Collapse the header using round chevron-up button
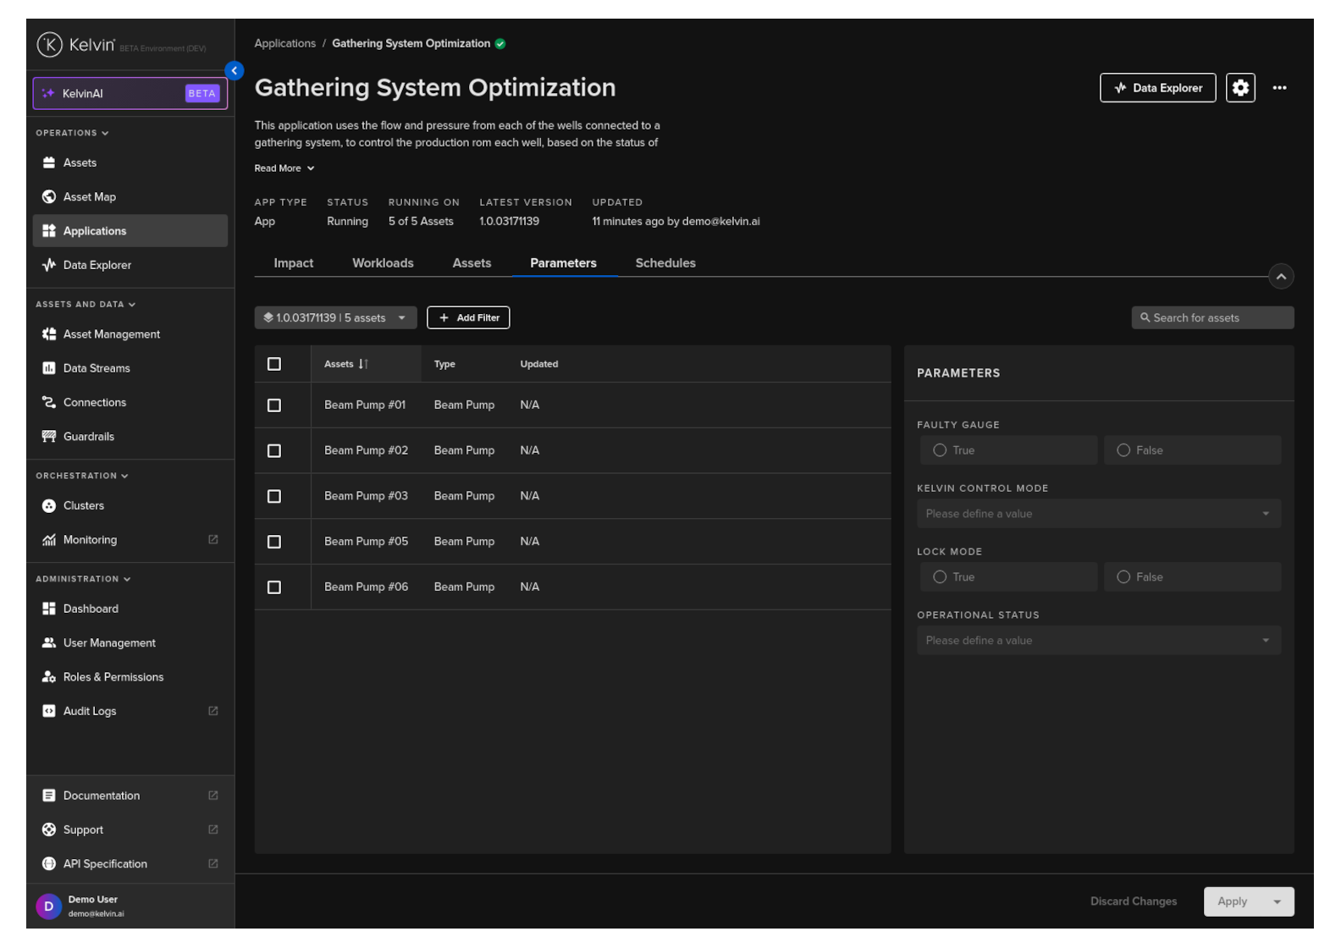Image resolution: width=1341 pixels, height=948 pixels. pos(1280,277)
